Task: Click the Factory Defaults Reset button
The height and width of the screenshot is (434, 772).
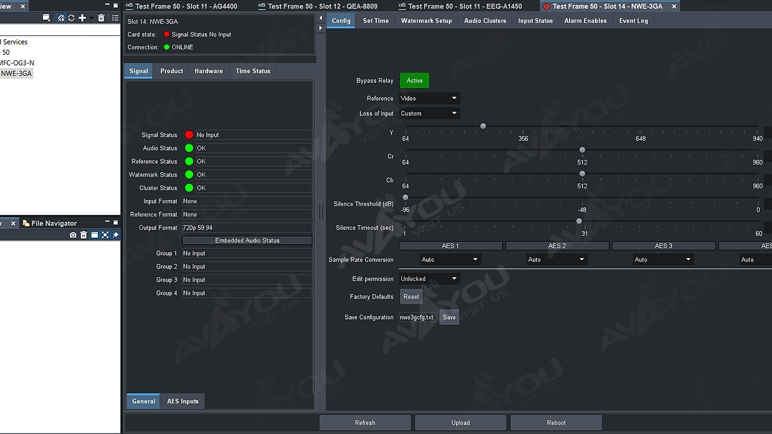Action: pyautogui.click(x=411, y=297)
